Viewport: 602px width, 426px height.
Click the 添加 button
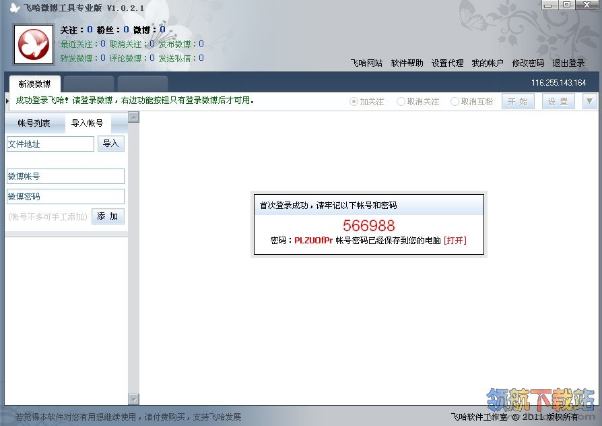(108, 216)
